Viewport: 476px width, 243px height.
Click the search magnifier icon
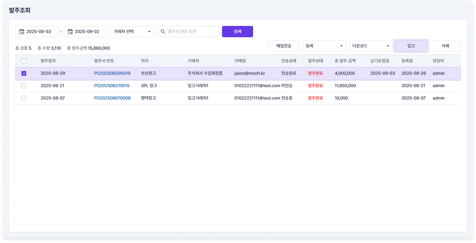click(x=163, y=32)
